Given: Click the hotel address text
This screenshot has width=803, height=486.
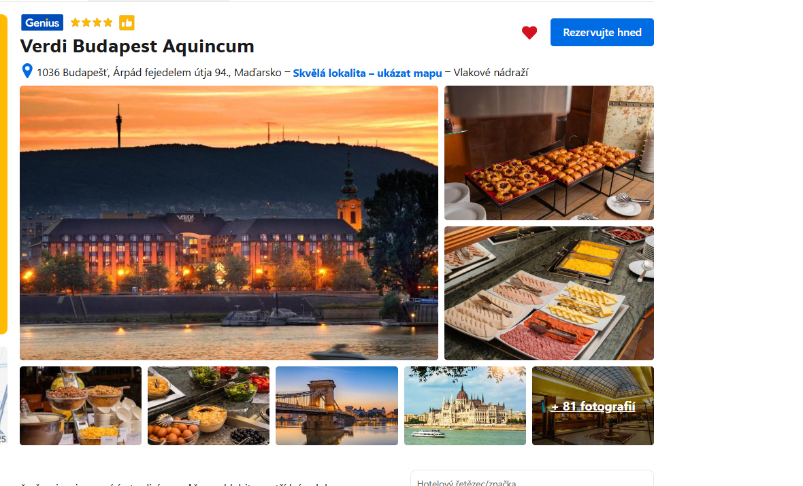Looking at the screenshot, I should 159,73.
